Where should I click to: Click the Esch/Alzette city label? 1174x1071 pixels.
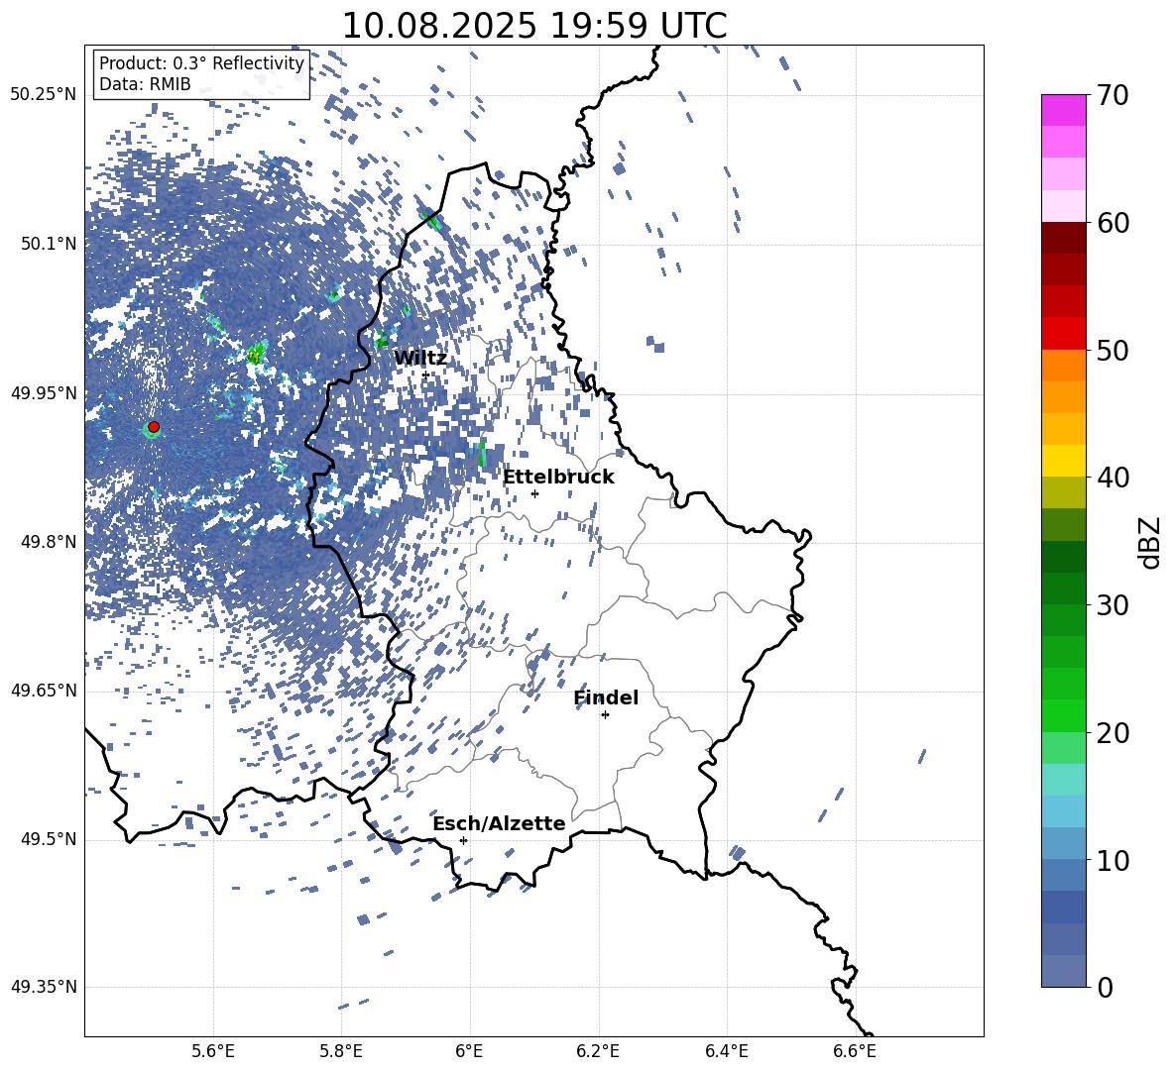click(x=500, y=823)
